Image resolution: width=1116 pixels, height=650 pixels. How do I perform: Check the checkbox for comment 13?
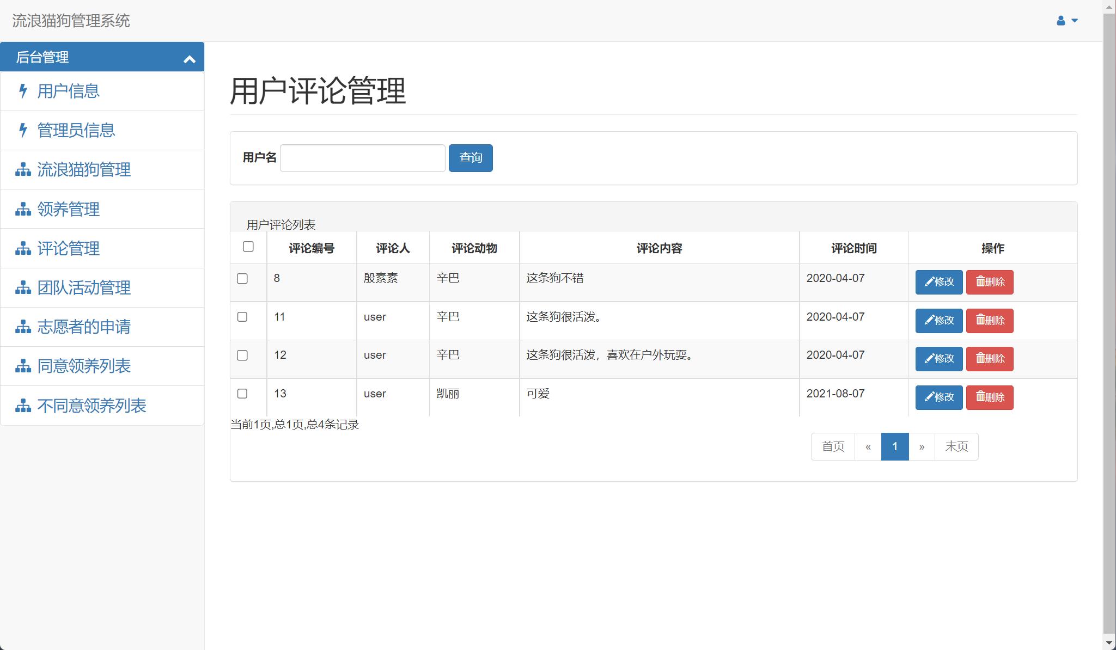point(242,394)
